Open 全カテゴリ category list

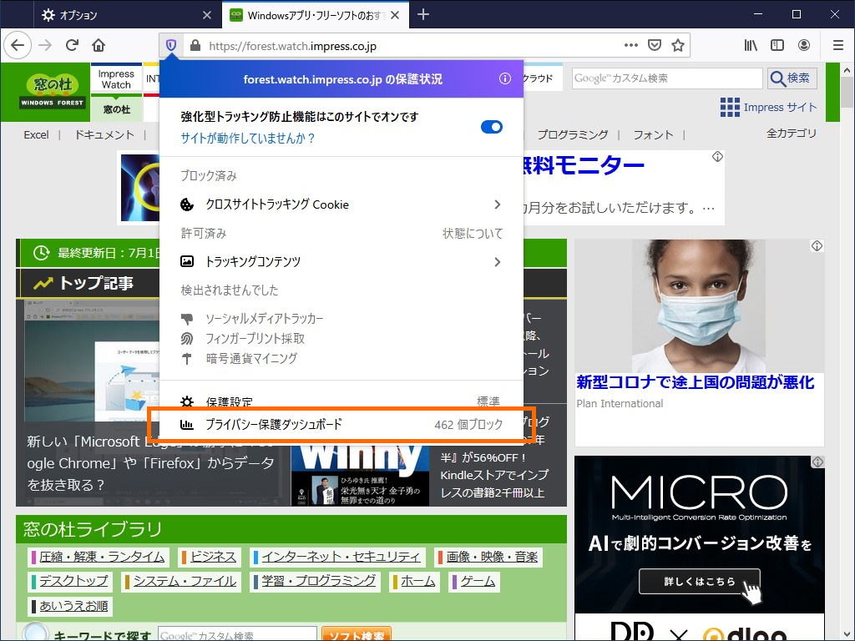(792, 133)
